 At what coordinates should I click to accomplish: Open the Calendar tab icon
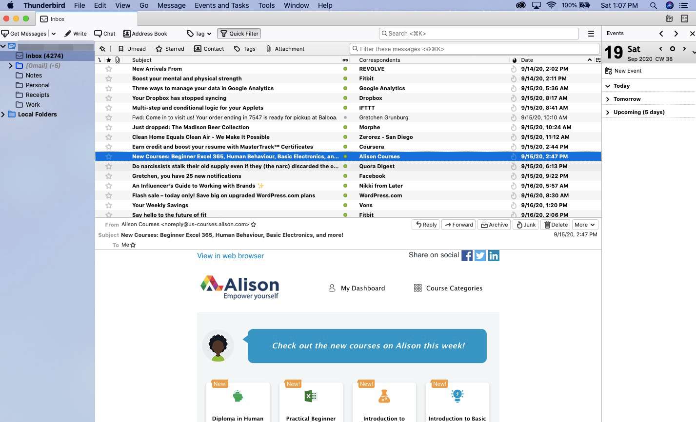point(669,19)
